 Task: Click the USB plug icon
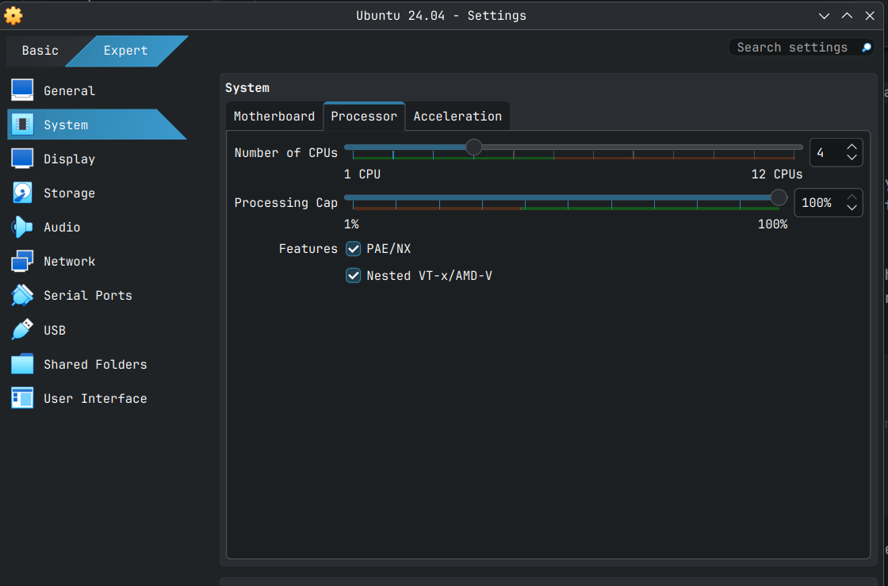point(22,329)
